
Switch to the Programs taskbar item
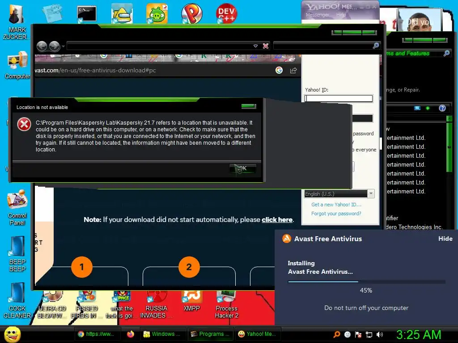point(210,334)
